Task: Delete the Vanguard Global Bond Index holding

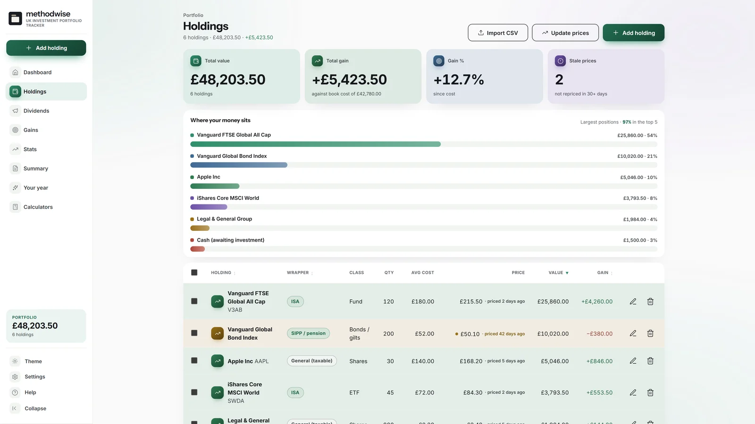Action: (650, 334)
